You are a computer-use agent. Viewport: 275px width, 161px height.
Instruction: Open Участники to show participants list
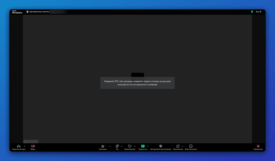103,146
